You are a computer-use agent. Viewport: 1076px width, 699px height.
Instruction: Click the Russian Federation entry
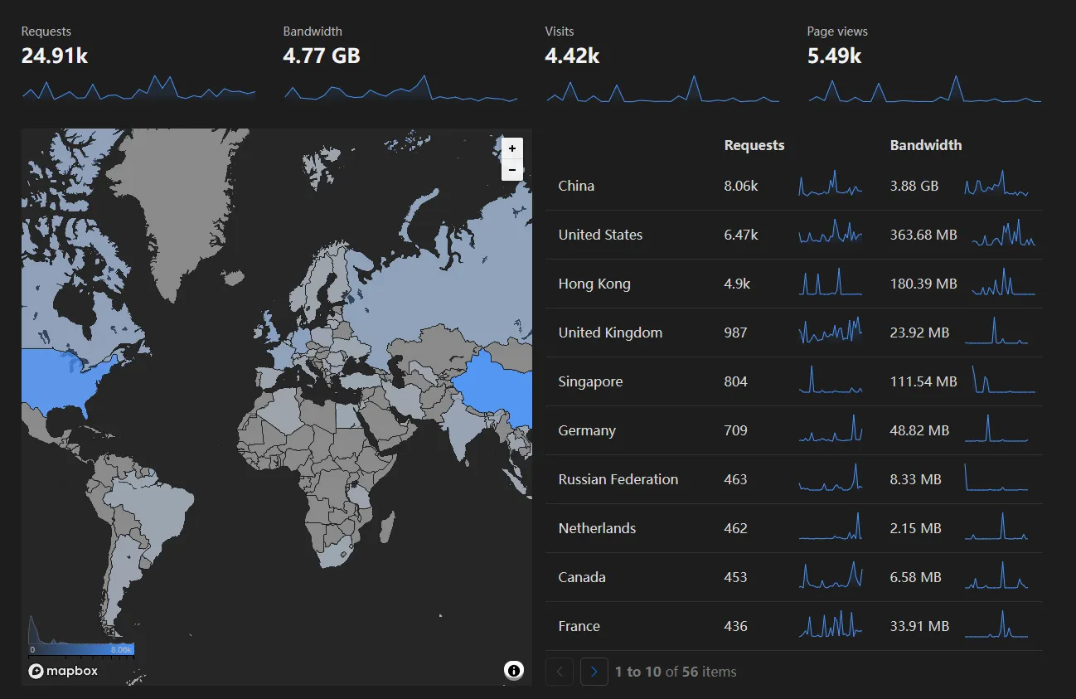pos(618,479)
